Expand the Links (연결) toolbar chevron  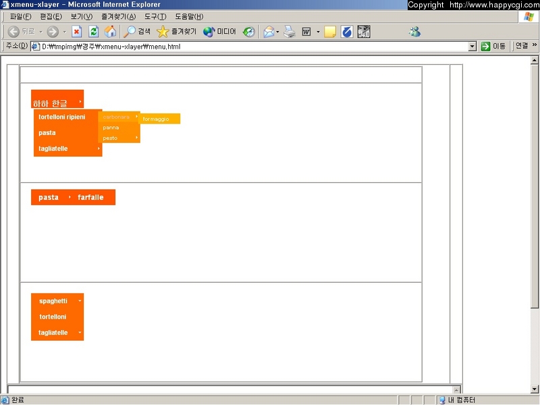[x=535, y=45]
